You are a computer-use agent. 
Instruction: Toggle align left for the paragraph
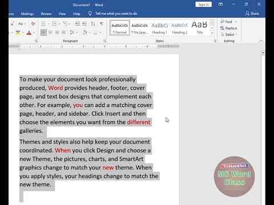point(43,32)
